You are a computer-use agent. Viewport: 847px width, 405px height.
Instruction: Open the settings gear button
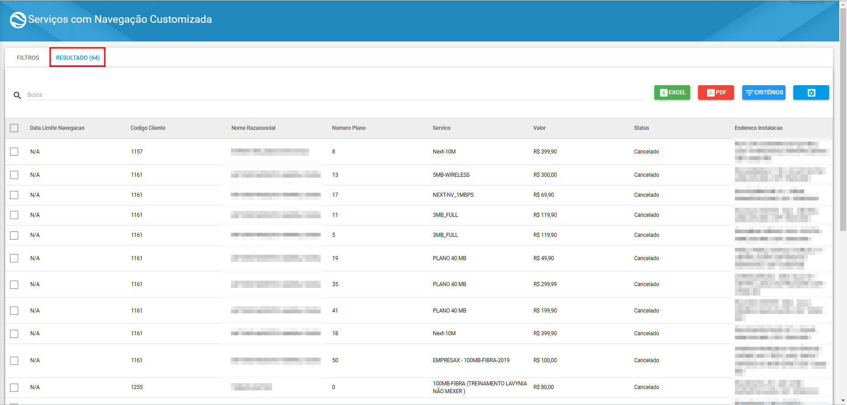coord(811,92)
